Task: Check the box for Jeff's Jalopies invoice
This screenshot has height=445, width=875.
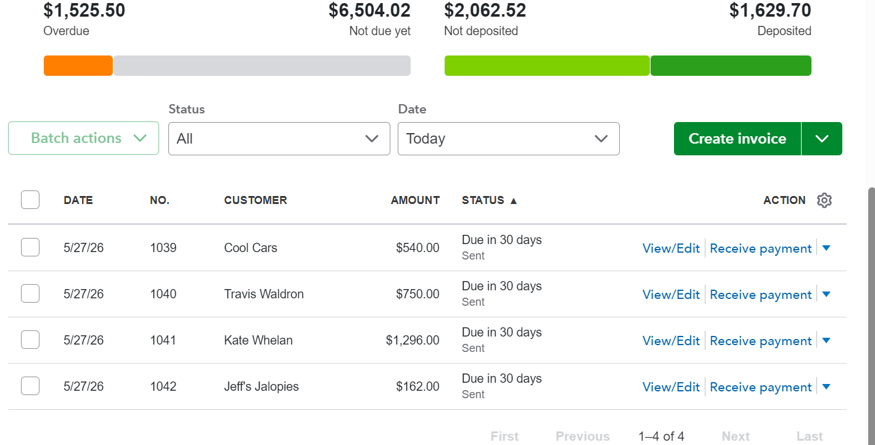Action: pyautogui.click(x=30, y=386)
